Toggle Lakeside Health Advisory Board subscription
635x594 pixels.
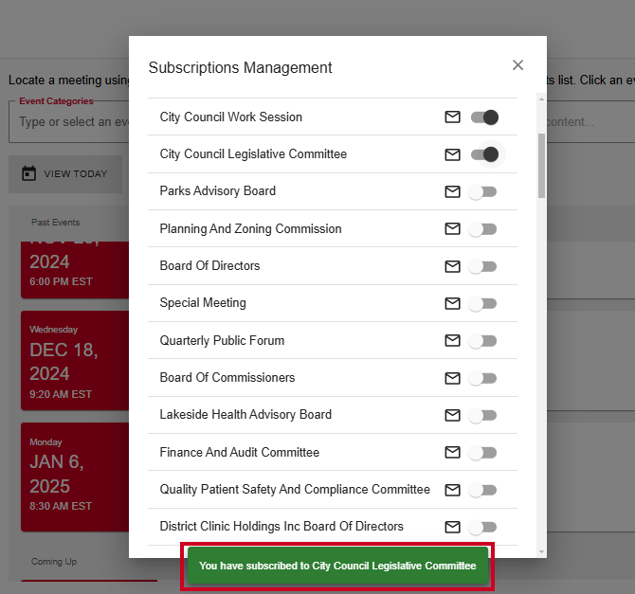click(482, 416)
